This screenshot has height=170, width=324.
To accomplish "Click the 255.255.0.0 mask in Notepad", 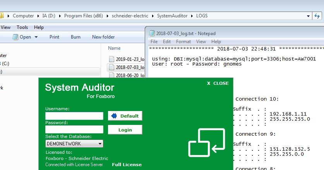I will [x=286, y=154].
